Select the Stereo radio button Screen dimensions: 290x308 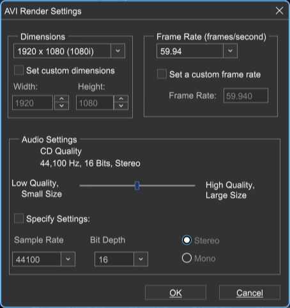(x=187, y=240)
